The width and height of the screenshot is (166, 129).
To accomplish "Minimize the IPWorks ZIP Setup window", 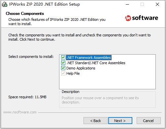I will point(127,4).
